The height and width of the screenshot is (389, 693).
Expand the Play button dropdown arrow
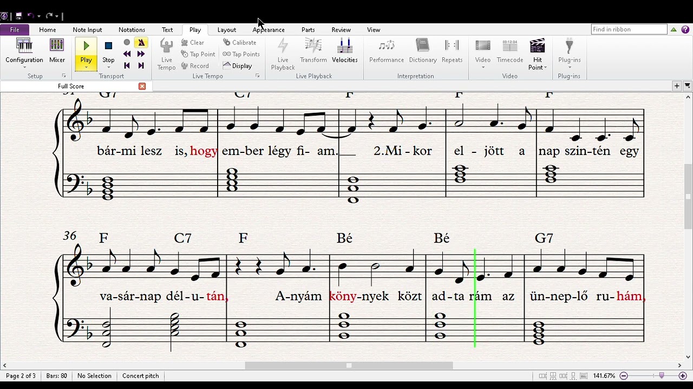click(x=86, y=68)
